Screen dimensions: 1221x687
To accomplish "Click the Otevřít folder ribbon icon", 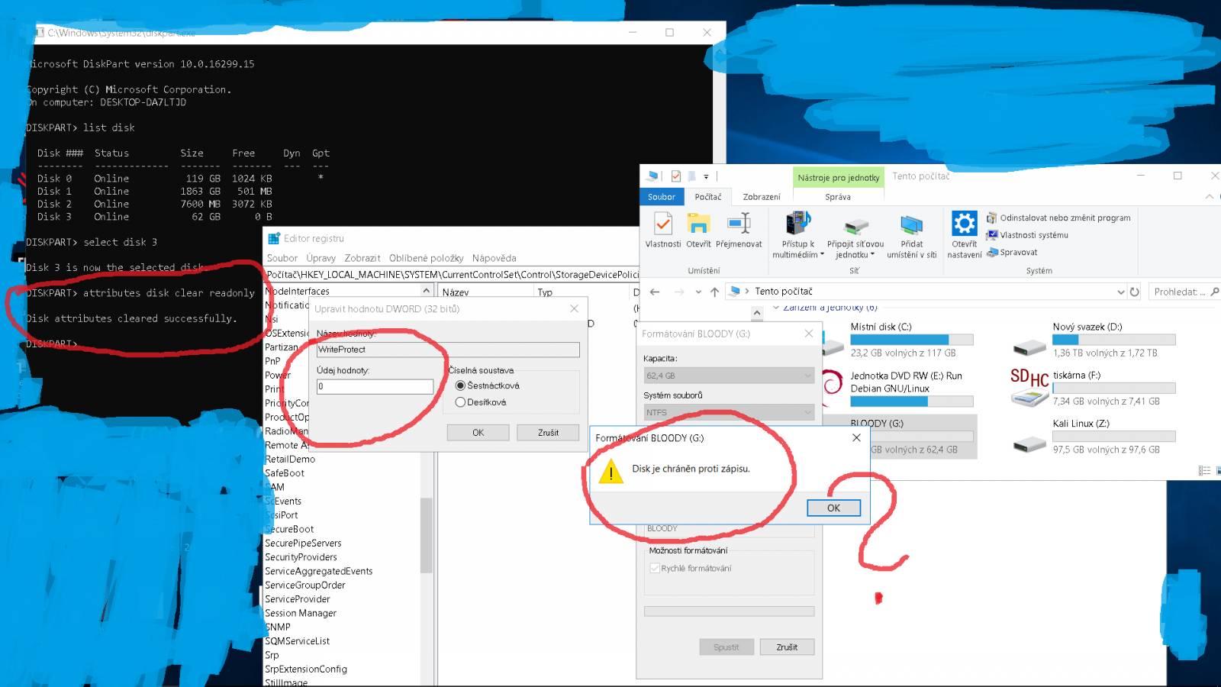I will [x=698, y=231].
